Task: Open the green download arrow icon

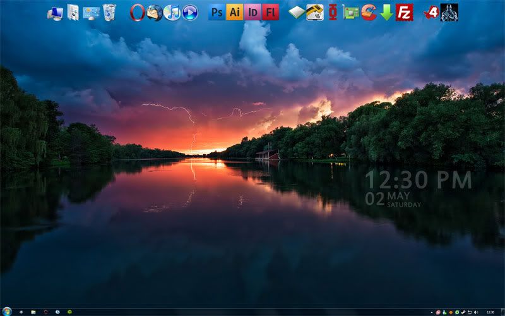Action: [x=386, y=13]
